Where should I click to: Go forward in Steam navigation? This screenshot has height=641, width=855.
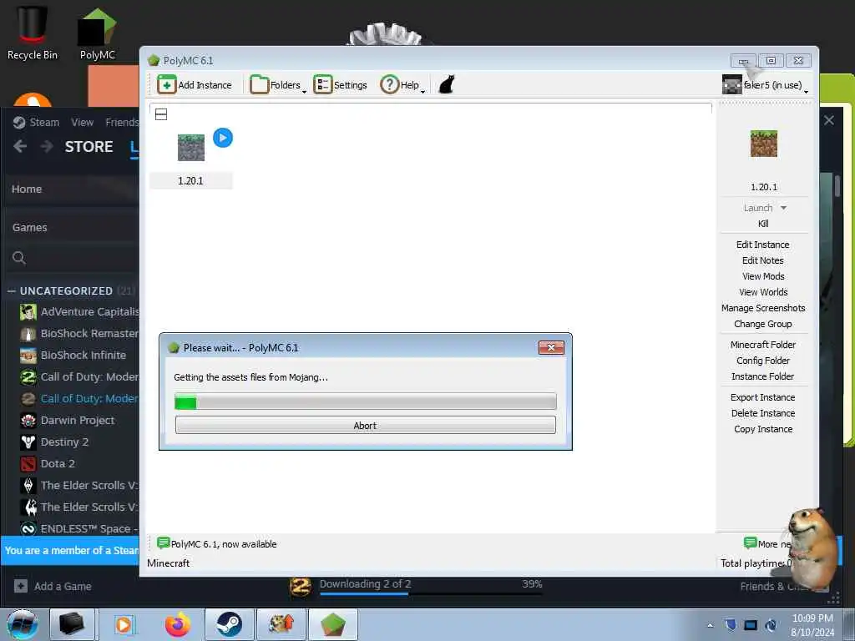[47, 146]
